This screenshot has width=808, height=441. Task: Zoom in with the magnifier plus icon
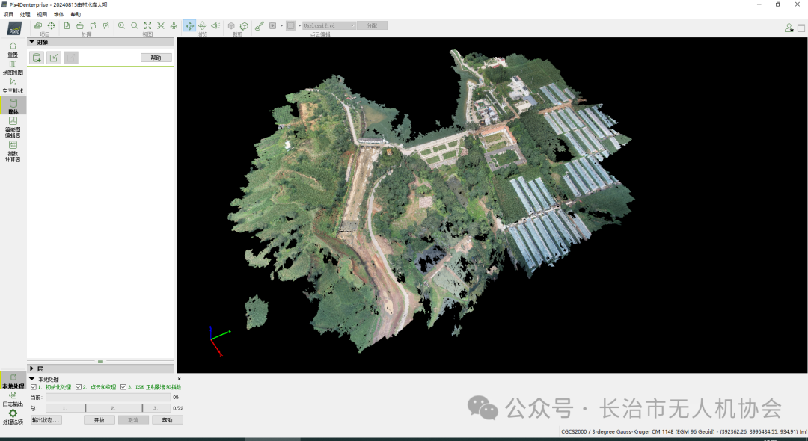point(122,25)
